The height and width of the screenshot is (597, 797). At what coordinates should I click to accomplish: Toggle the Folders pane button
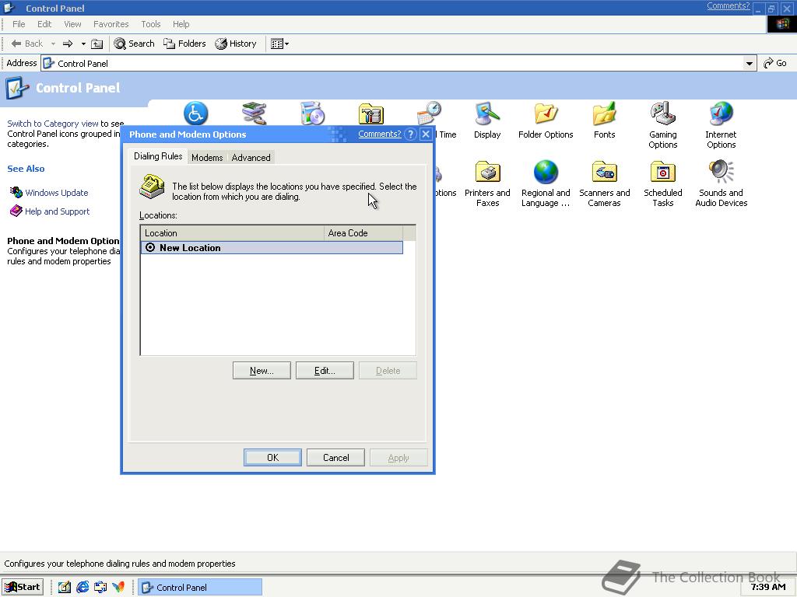click(184, 44)
